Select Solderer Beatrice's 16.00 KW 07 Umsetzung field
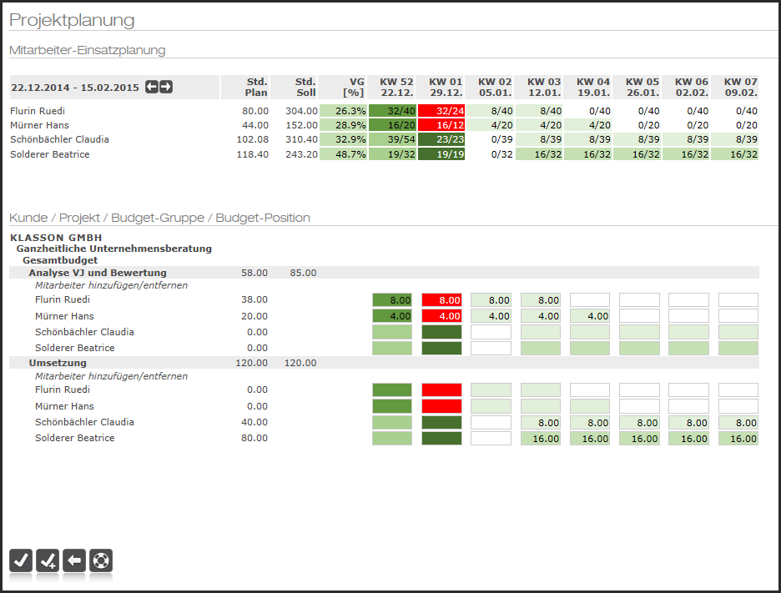Image resolution: width=781 pixels, height=593 pixels. (x=738, y=439)
